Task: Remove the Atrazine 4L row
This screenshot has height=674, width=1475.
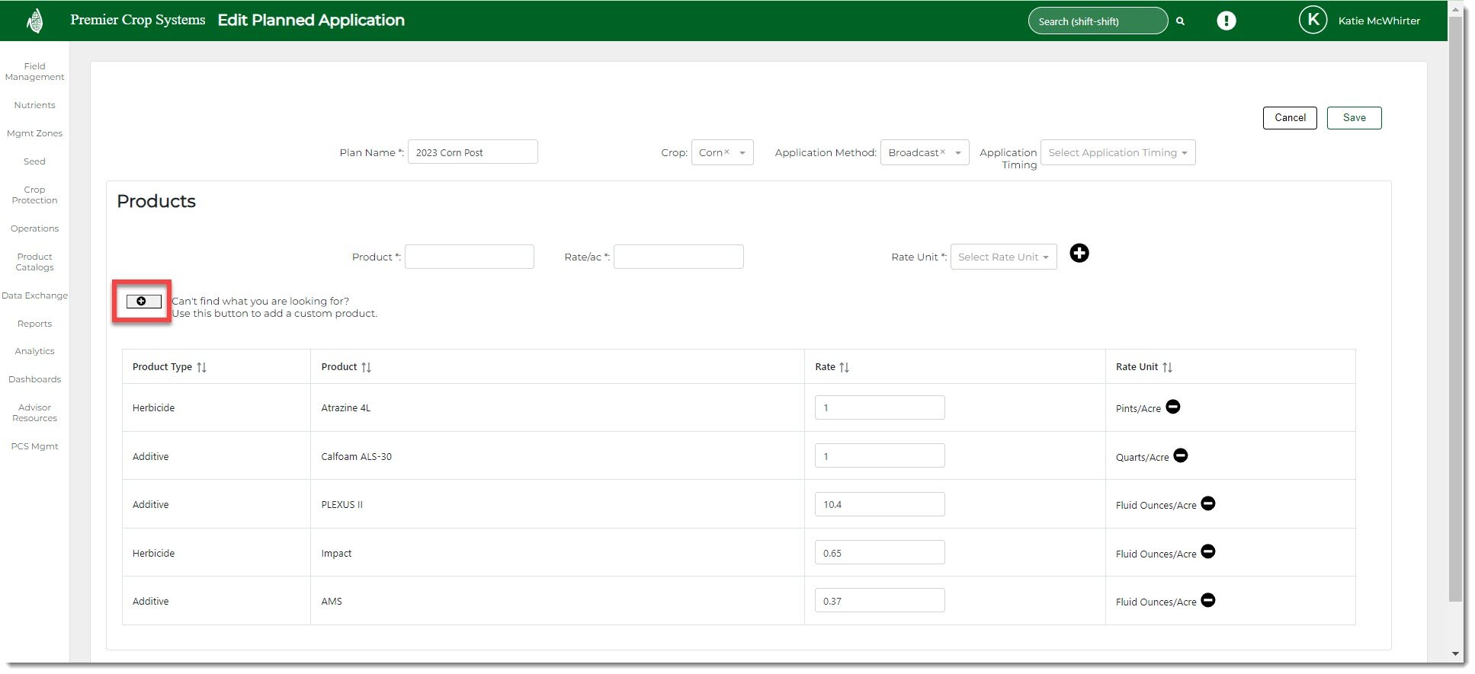Action: 1173,407
